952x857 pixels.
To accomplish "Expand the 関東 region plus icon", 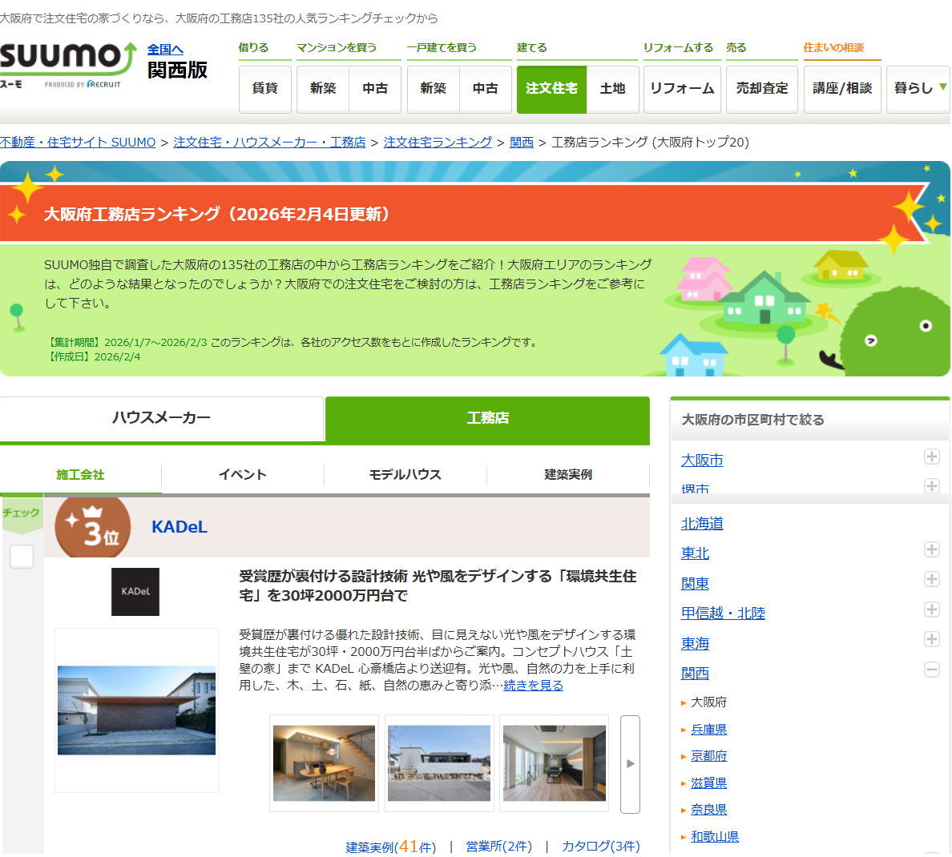I will [931, 579].
